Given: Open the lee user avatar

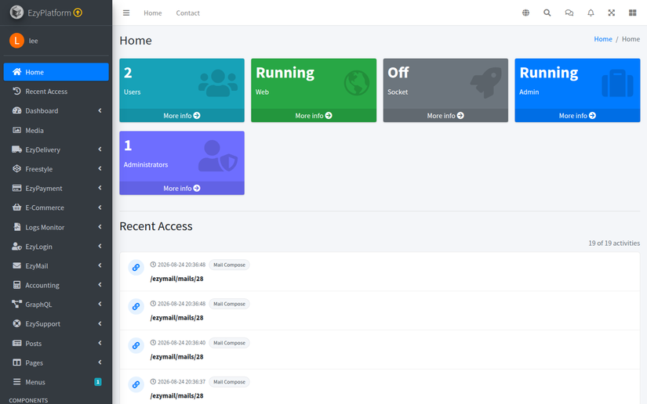Looking at the screenshot, I should (x=17, y=41).
